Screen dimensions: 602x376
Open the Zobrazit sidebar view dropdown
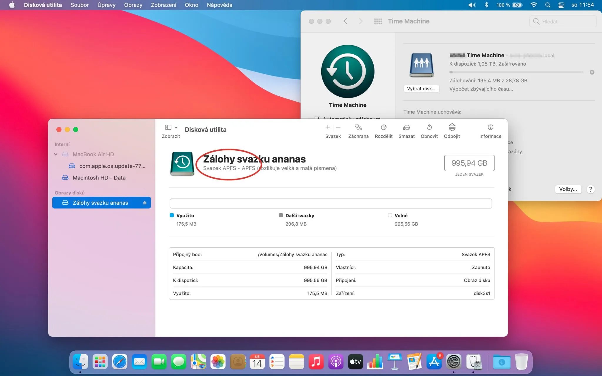coord(171,127)
